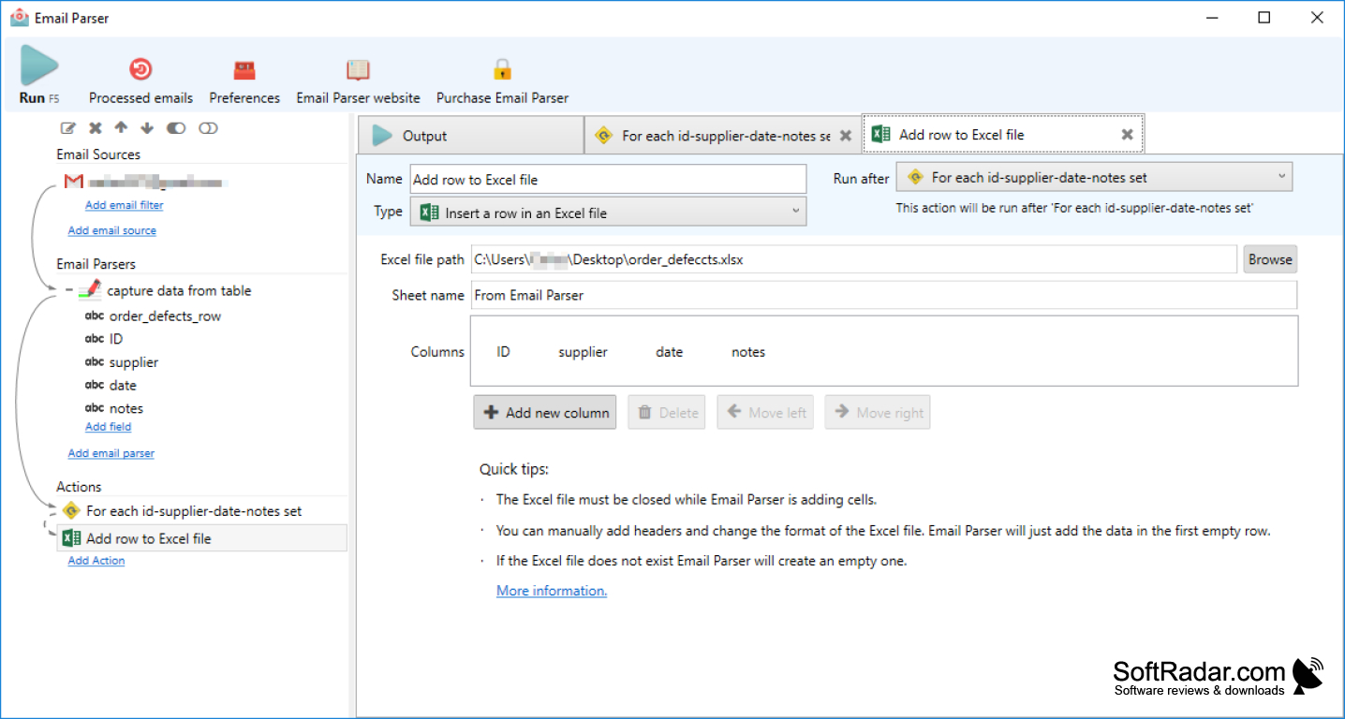Click the Excel file path field
1345x719 pixels.
point(853,259)
